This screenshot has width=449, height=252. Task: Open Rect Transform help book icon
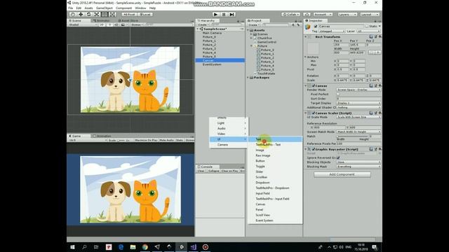click(371, 36)
